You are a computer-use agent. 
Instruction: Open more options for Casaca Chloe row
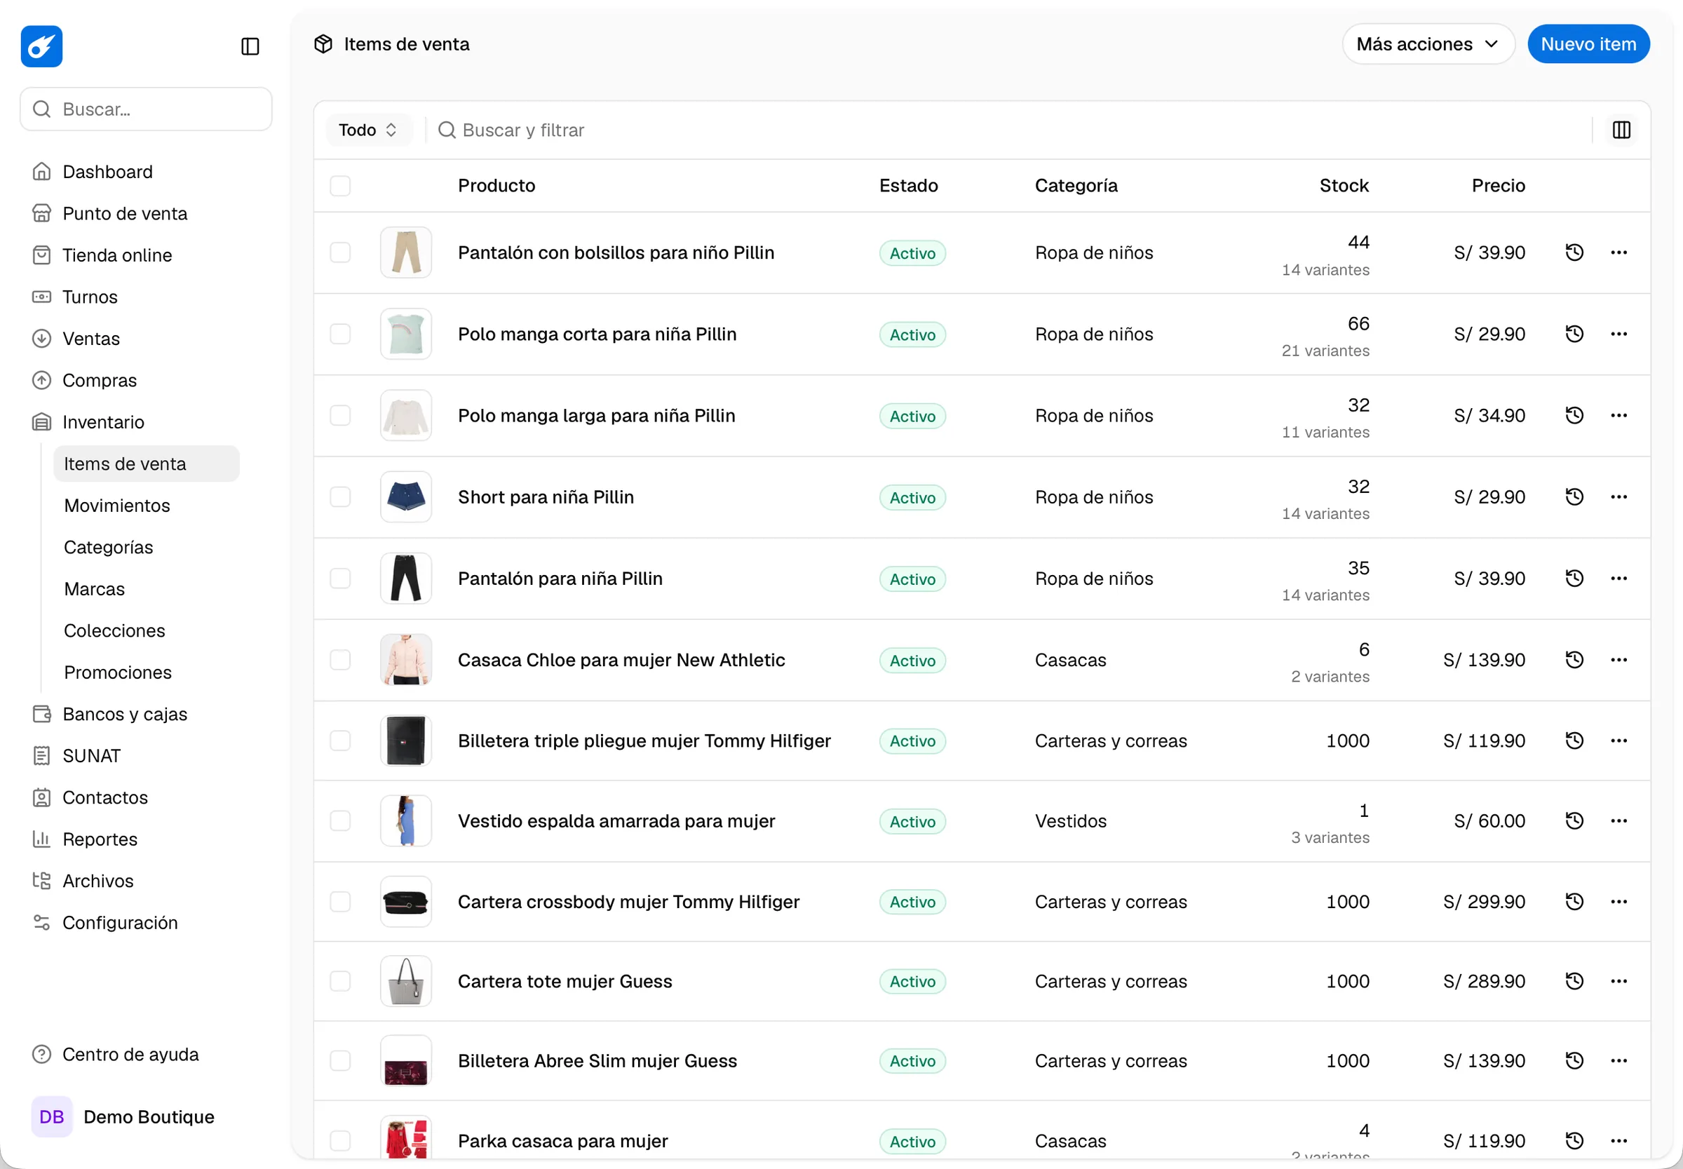coord(1619,660)
